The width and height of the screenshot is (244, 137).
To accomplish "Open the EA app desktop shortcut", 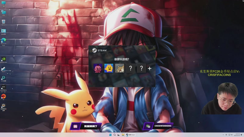I will coord(3,97).
